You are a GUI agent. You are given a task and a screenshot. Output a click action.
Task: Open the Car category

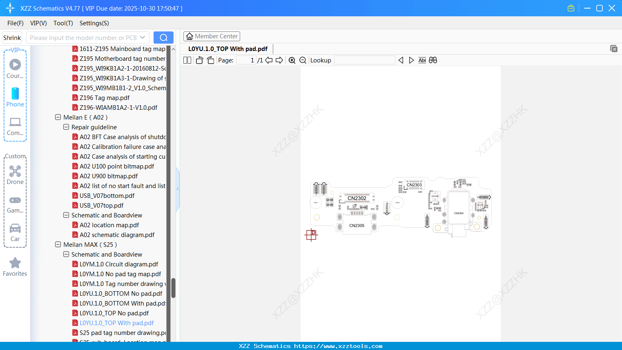[15, 233]
